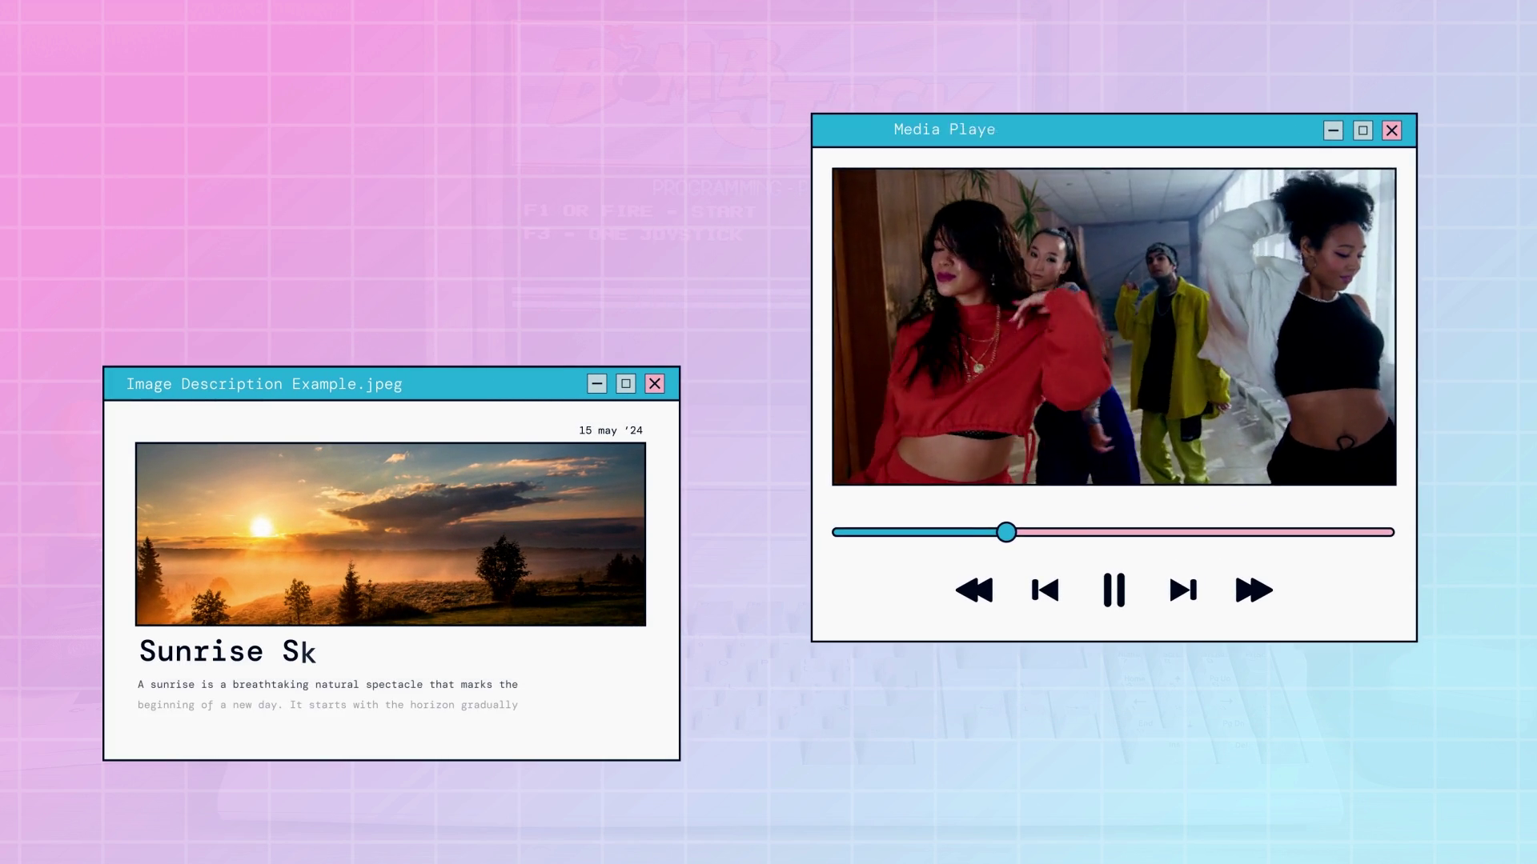The image size is (1537, 864).
Task: Click the Image Description Example.jpeg title text
Action: click(264, 384)
